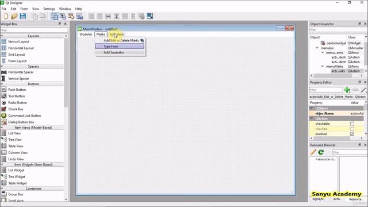
Task: Open the Window menu
Action: click(65, 9)
